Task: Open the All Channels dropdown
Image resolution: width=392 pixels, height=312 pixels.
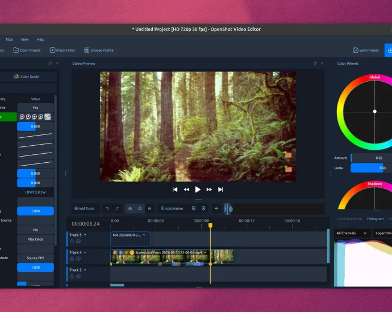Action: pos(352,233)
